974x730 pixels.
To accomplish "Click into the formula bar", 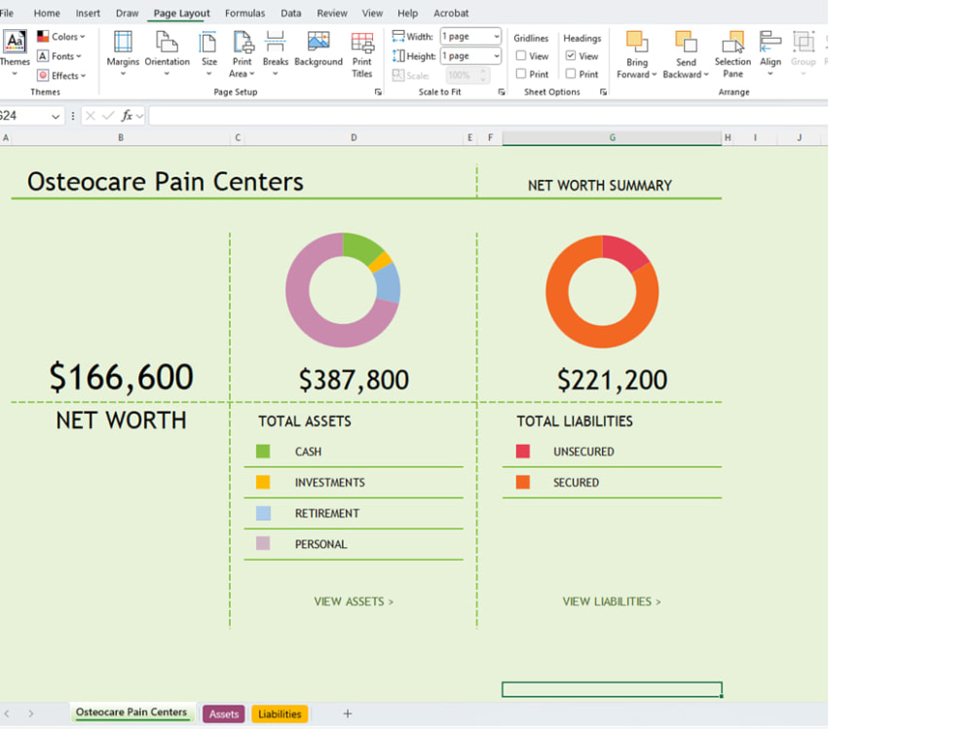I will (x=488, y=116).
